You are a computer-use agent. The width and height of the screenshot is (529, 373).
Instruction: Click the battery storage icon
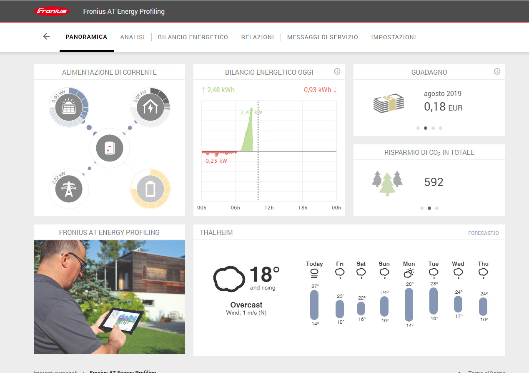point(150,189)
